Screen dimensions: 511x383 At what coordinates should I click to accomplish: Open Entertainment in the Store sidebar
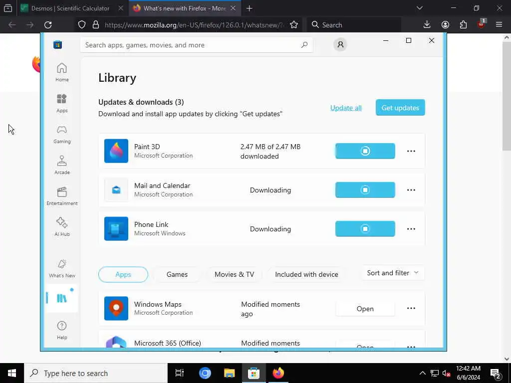[62, 196]
